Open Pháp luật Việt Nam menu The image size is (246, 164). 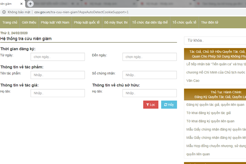(55, 23)
